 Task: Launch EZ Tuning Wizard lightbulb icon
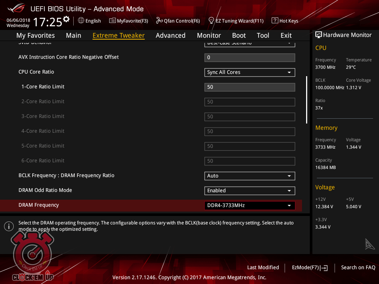point(211,21)
